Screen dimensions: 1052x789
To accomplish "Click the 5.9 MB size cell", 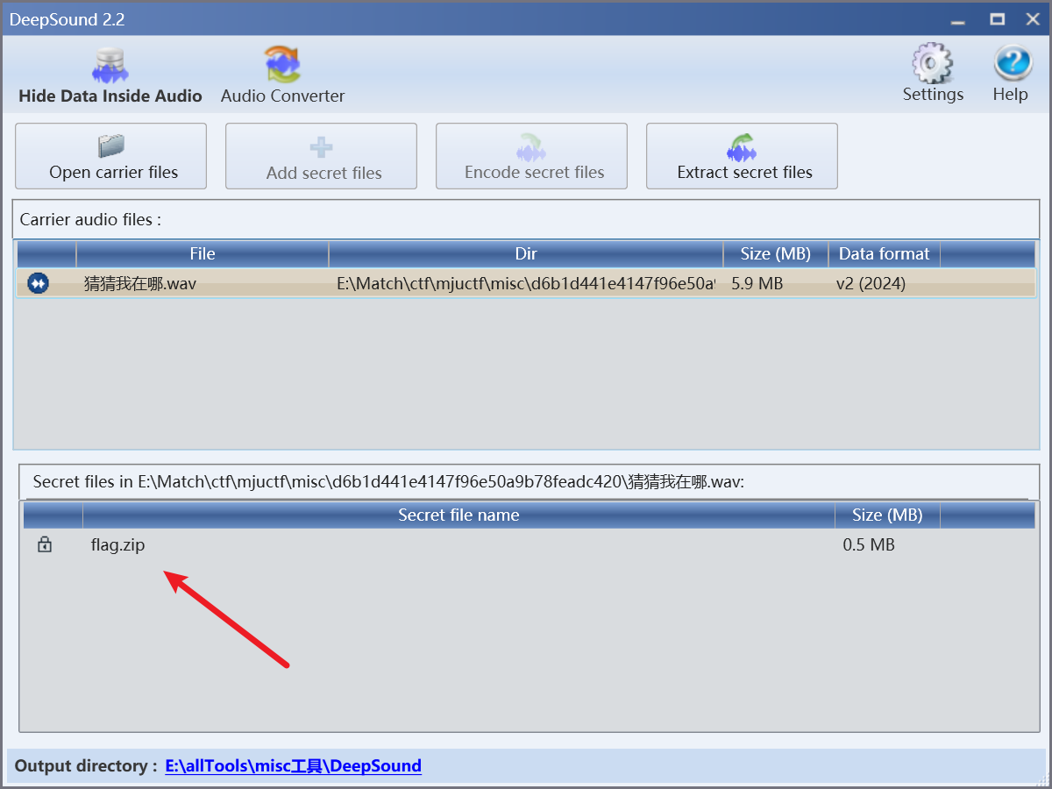I will click(x=757, y=284).
